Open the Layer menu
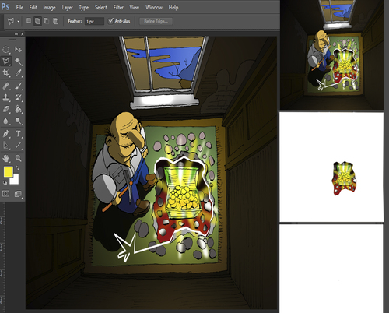 coord(67,8)
